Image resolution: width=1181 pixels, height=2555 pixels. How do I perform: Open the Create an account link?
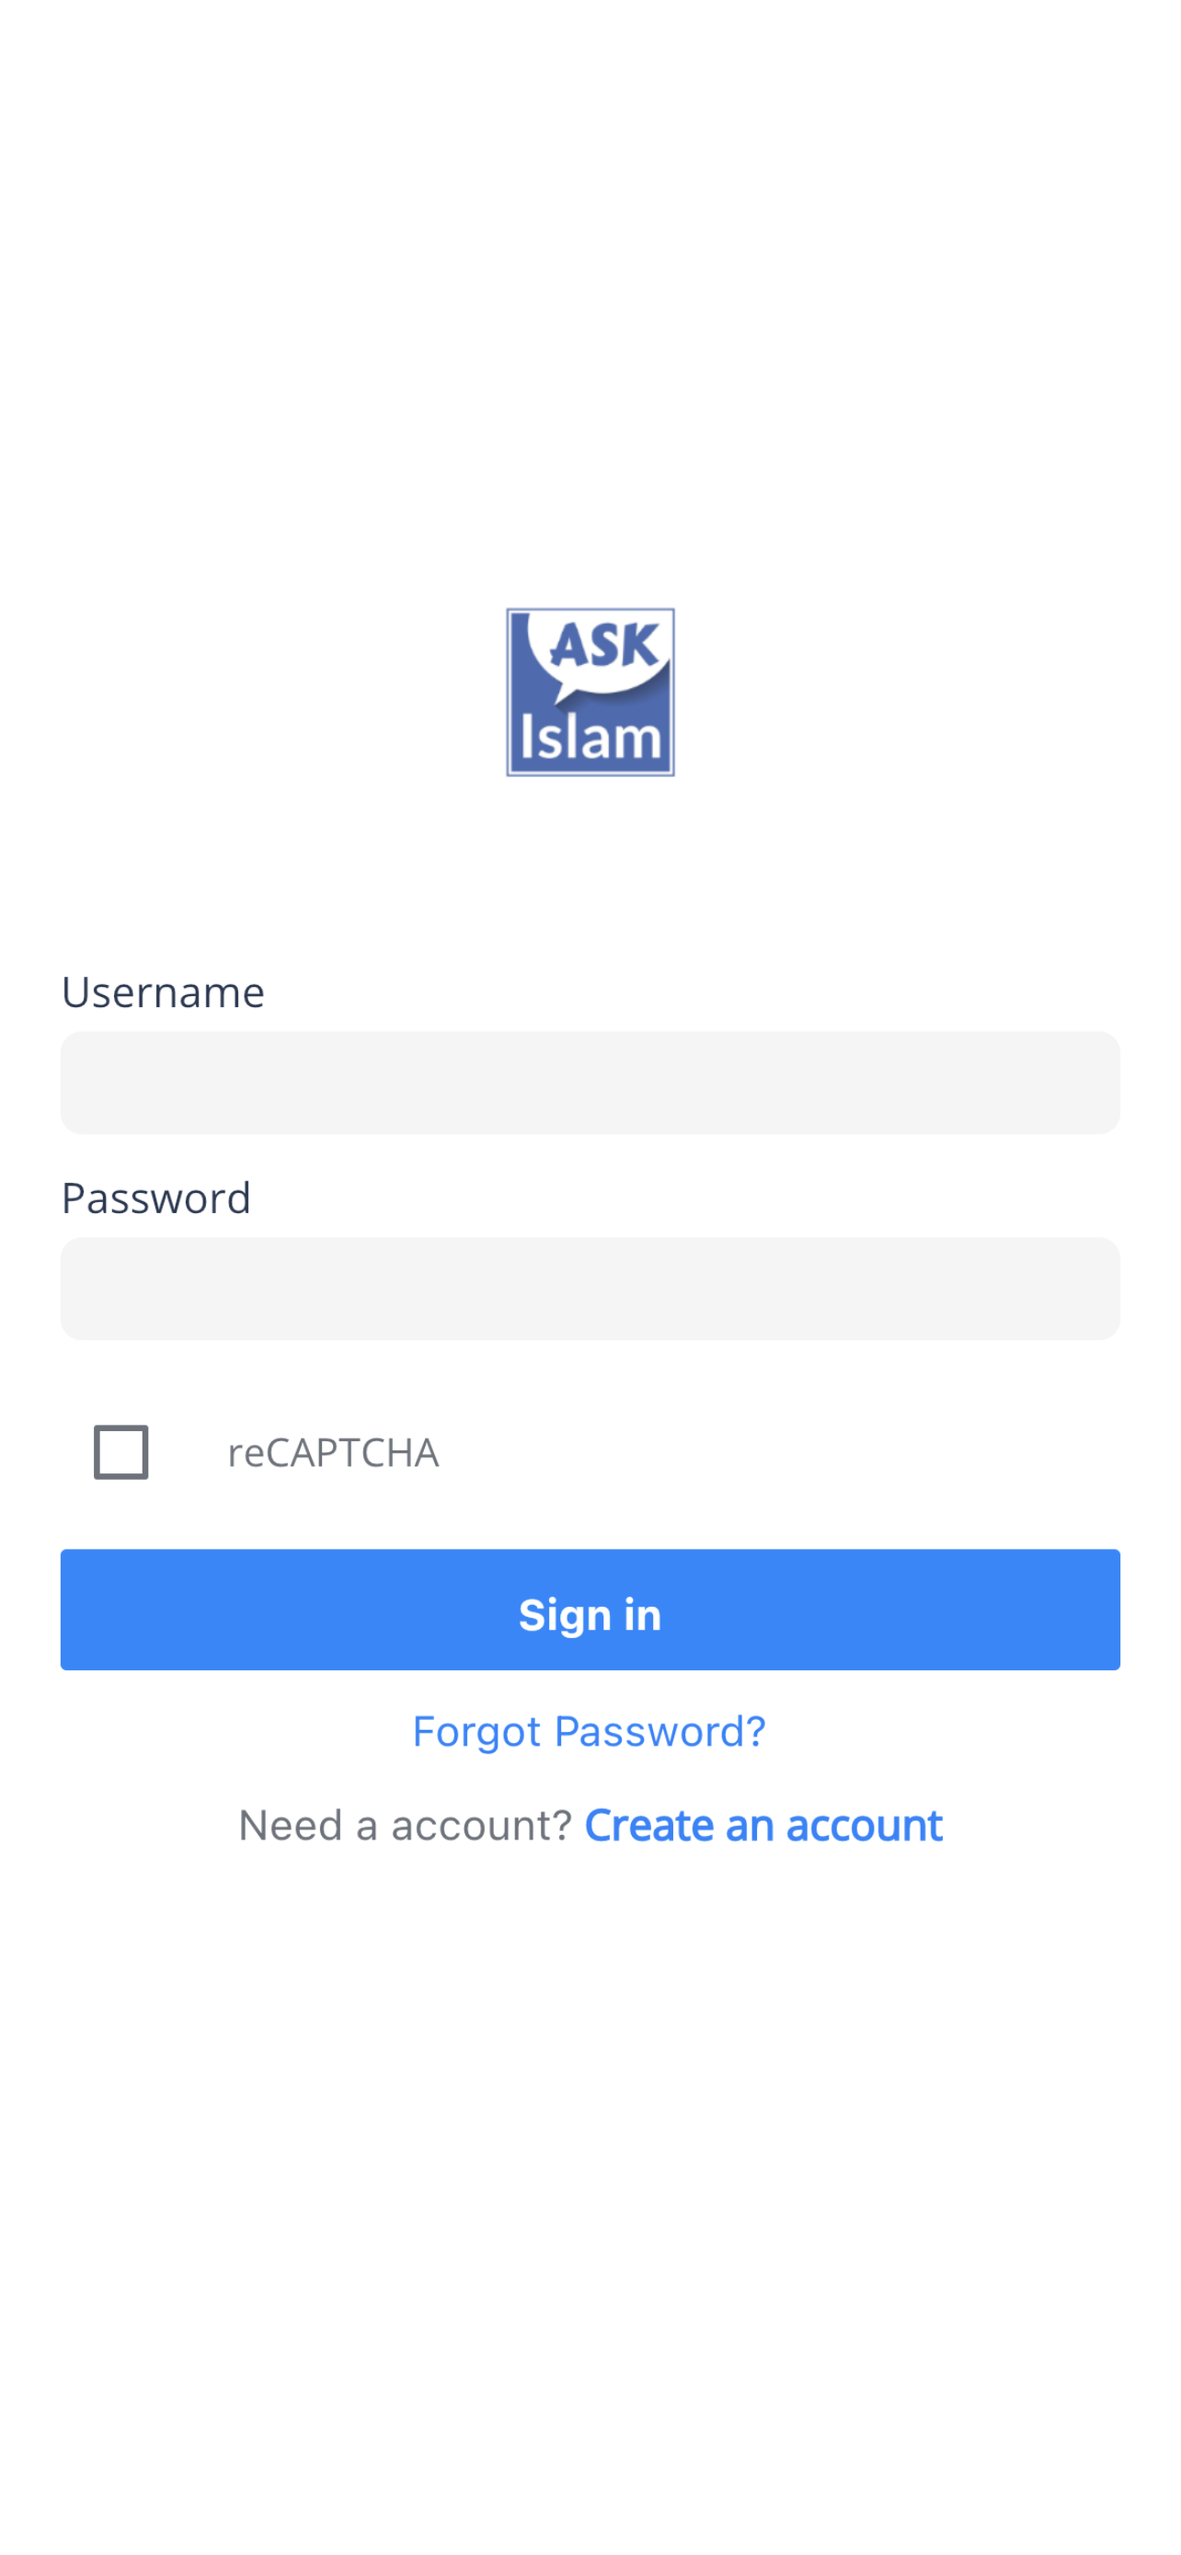(x=763, y=1826)
